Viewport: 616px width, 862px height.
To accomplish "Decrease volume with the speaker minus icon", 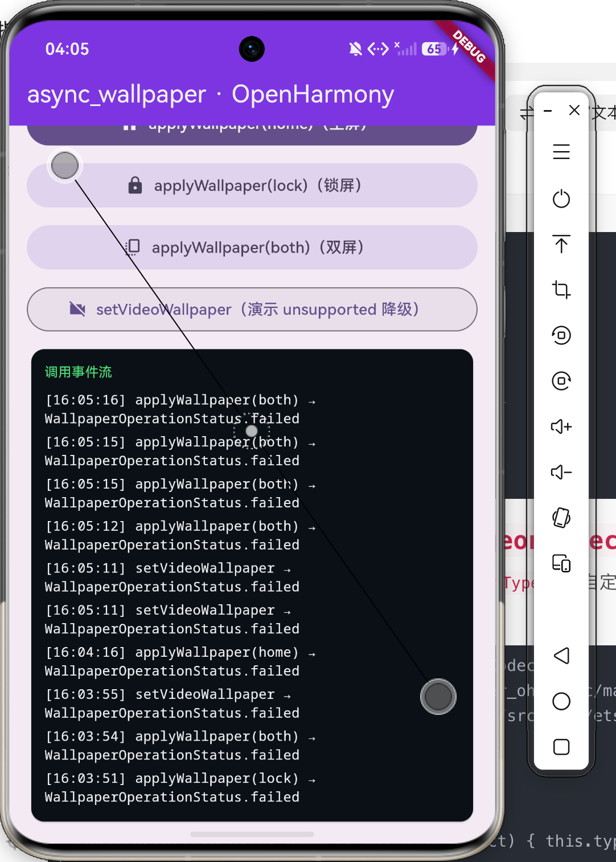I will tap(561, 472).
